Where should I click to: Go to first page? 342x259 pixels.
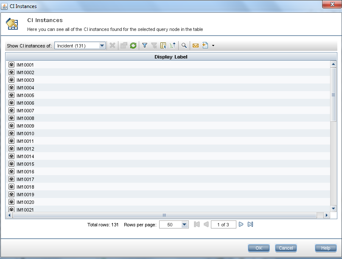pos(197,224)
